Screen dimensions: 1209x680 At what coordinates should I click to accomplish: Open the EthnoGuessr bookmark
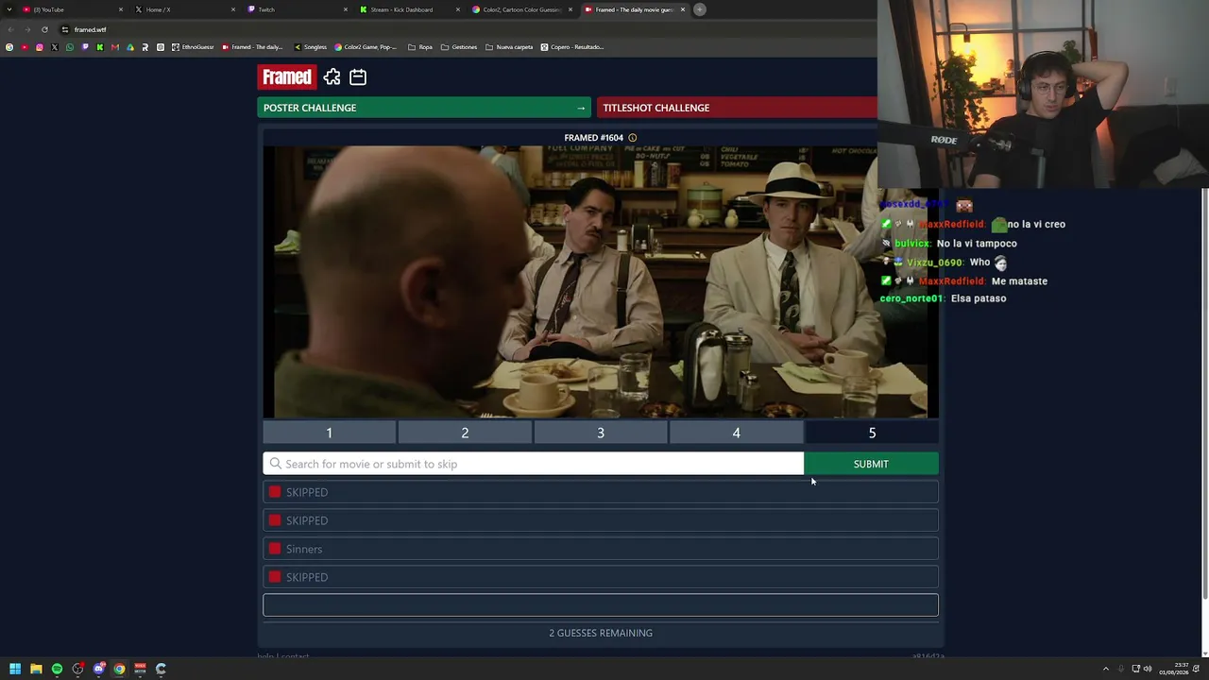click(193, 47)
